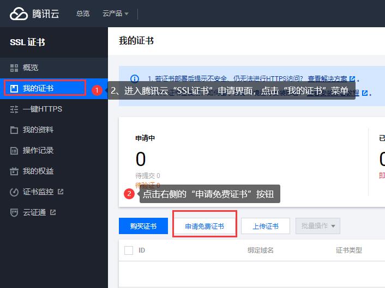385x288 pixels.
Task: Select 我的证书 sidebar menu item
Action: coord(54,89)
